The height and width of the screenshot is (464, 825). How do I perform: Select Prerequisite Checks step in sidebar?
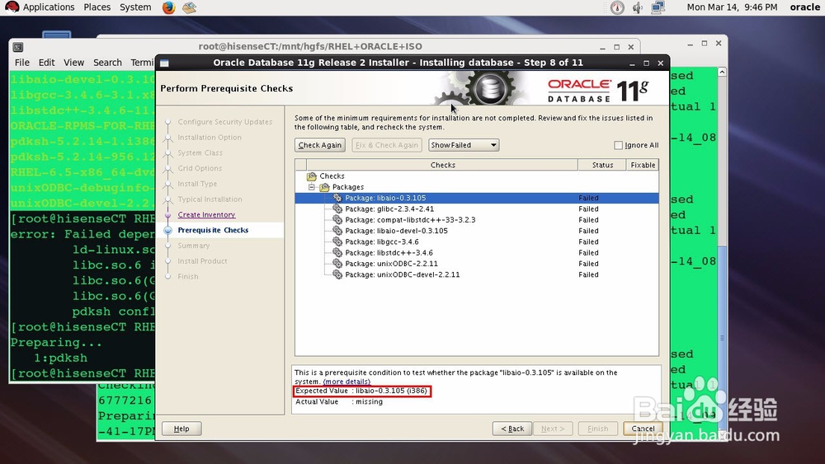(213, 230)
